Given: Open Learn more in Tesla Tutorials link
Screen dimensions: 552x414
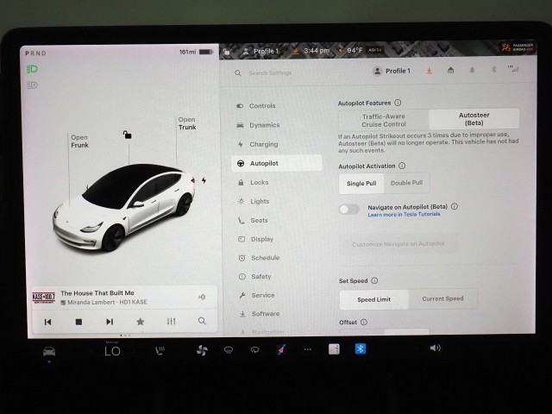Looking at the screenshot, I should click(x=403, y=215).
